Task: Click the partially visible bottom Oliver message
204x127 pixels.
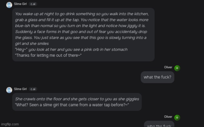Action: tap(159, 124)
